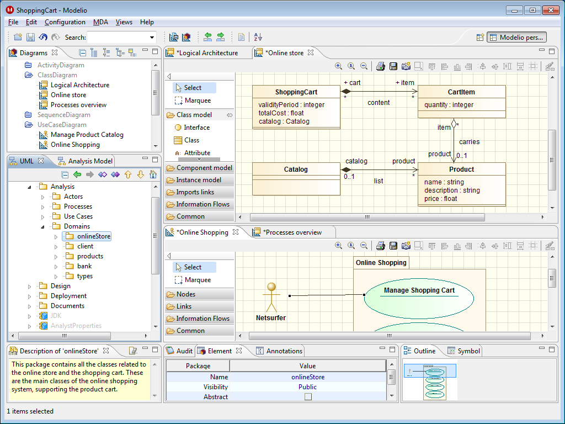
Task: Collapse all in Diagrams panel toolbar
Action: pos(83,53)
